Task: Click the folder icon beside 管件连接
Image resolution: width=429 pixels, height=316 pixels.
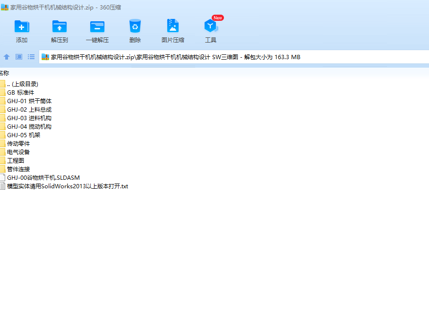Action: (2, 169)
